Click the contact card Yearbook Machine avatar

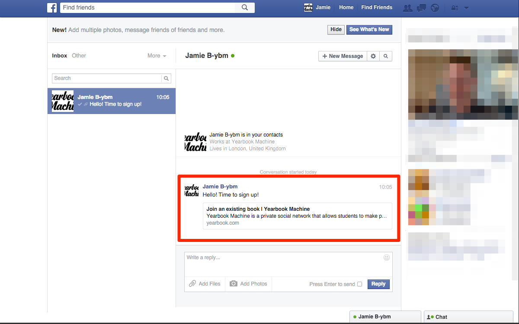tap(195, 142)
